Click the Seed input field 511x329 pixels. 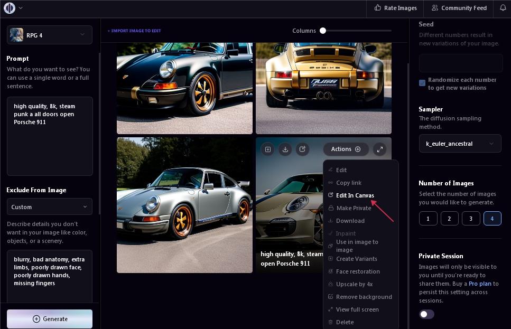pos(460,63)
